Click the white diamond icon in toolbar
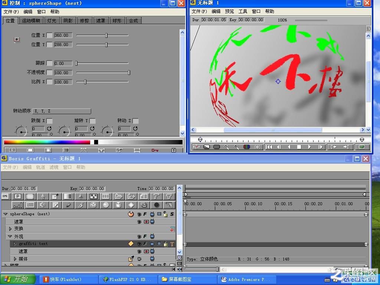380x285 pixels. (x=131, y=205)
